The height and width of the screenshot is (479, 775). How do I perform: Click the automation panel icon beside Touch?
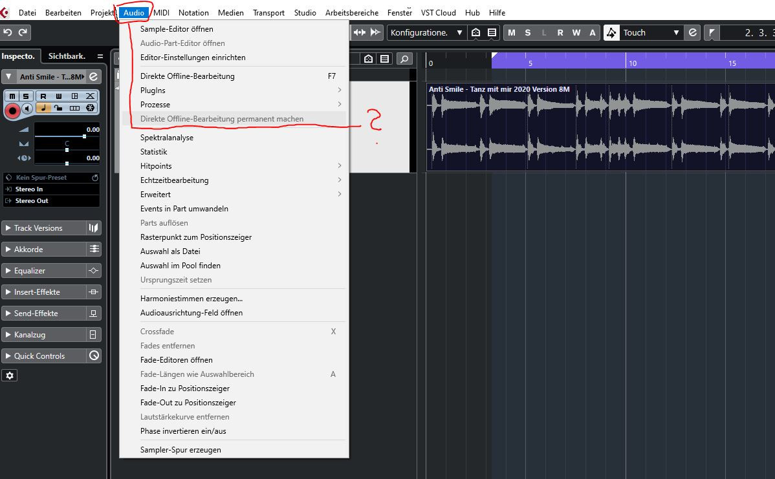click(x=611, y=32)
